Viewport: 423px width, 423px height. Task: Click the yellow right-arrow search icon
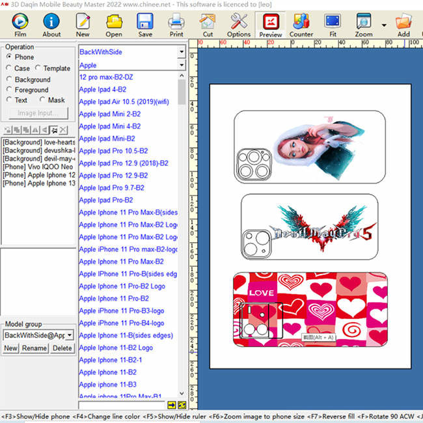coord(172,405)
